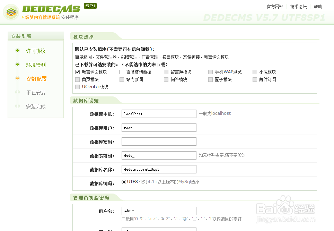Screen dimensions: 334x231
Task: Select the UTF8 database encoding radio
Action: click(x=124, y=182)
